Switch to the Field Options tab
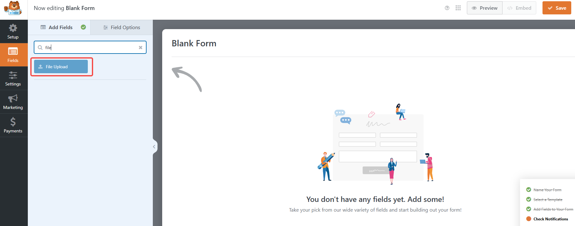 tap(122, 28)
